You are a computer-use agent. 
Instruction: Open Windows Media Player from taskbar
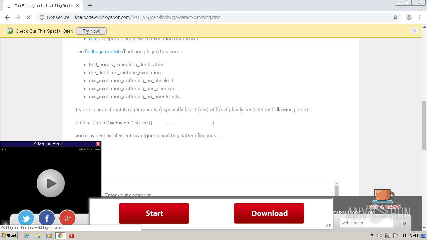[49, 236]
